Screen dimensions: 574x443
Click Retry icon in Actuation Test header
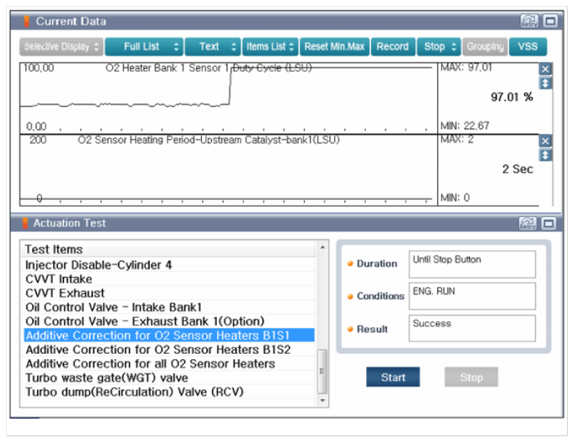point(529,223)
